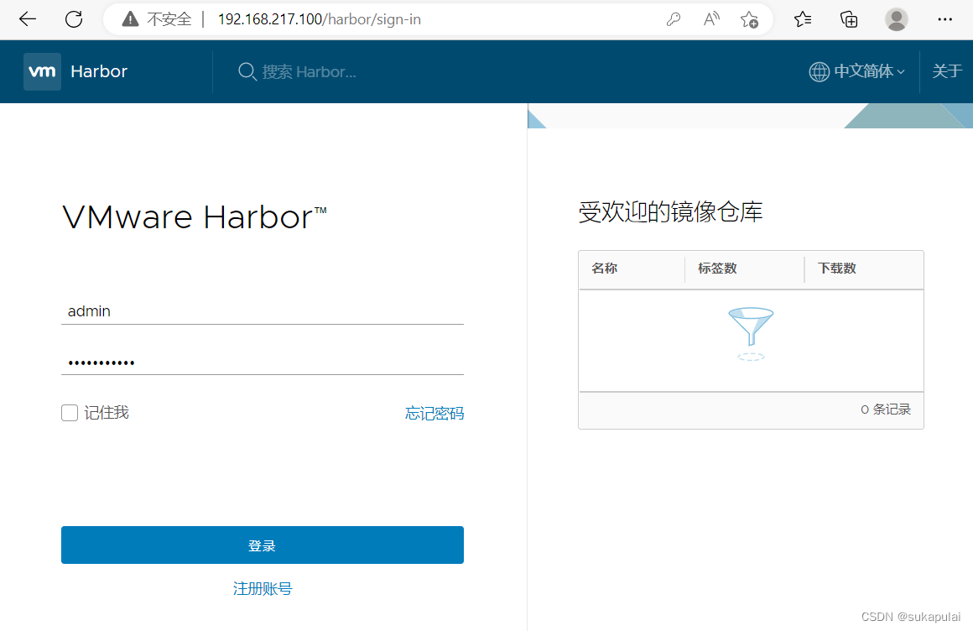The image size is (973, 631).
Task: Click the 搜索 Harbor search box
Action: pyautogui.click(x=309, y=72)
